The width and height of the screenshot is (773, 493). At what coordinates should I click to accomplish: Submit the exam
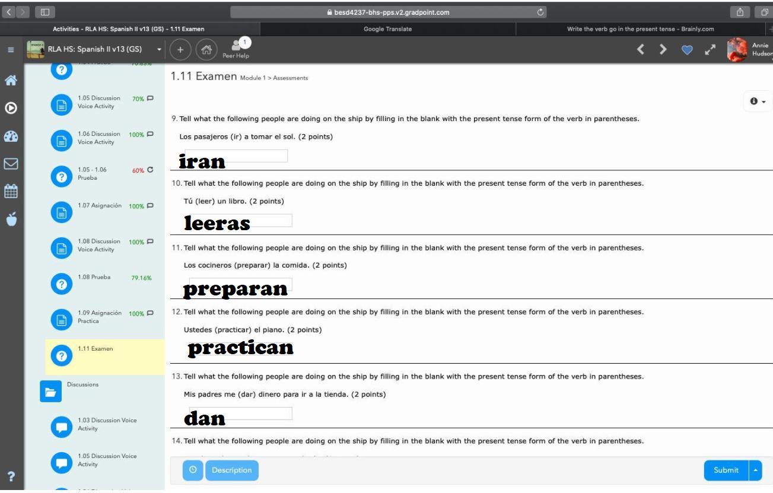(726, 470)
